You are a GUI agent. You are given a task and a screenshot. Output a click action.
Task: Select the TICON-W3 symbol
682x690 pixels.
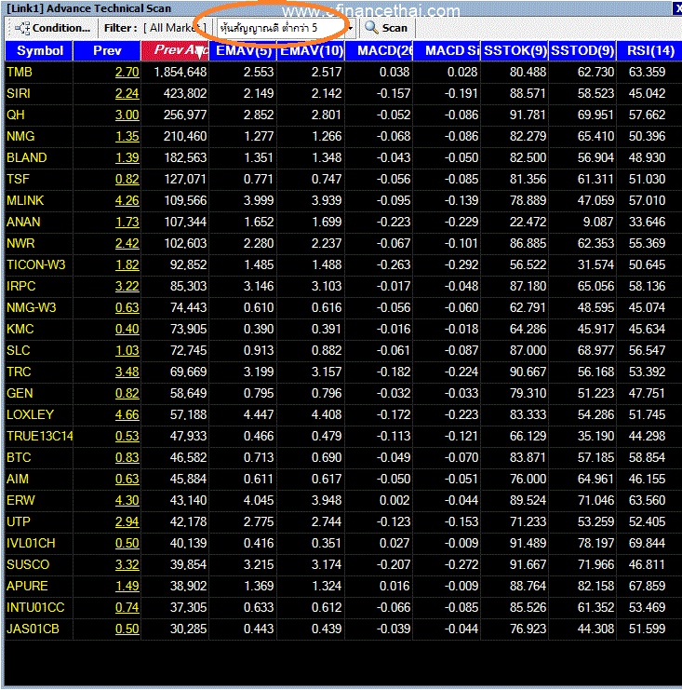coord(36,264)
